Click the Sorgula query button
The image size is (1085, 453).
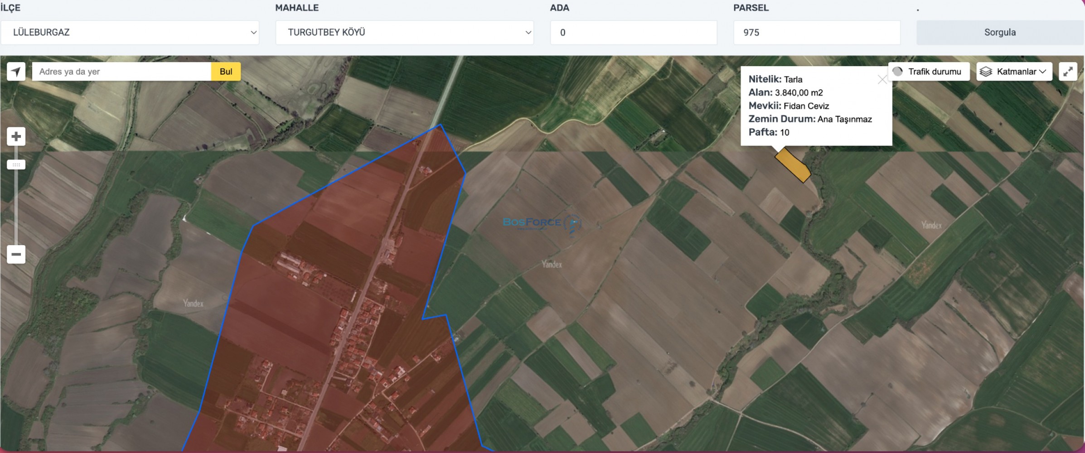coord(1000,33)
